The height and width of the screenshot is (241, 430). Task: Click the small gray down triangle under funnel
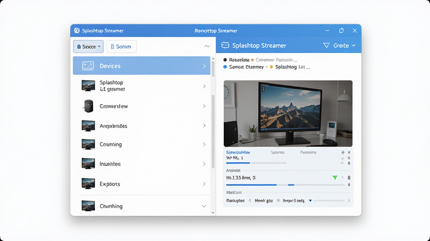[342, 163]
